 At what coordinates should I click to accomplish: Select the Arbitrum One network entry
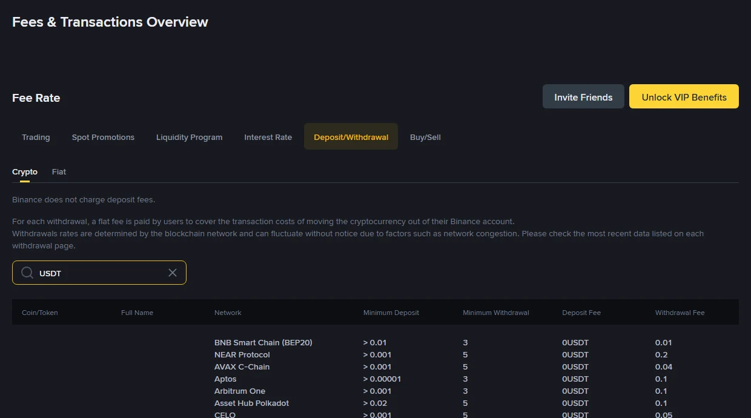[x=240, y=391]
